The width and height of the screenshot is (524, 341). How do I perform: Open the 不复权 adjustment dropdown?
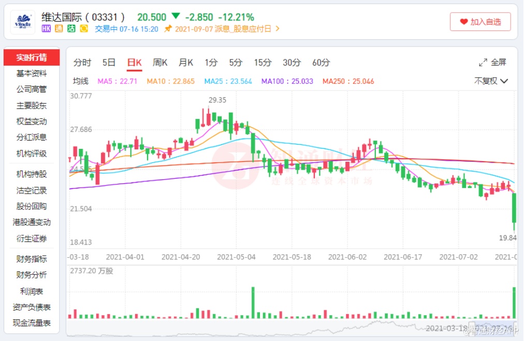[491, 81]
